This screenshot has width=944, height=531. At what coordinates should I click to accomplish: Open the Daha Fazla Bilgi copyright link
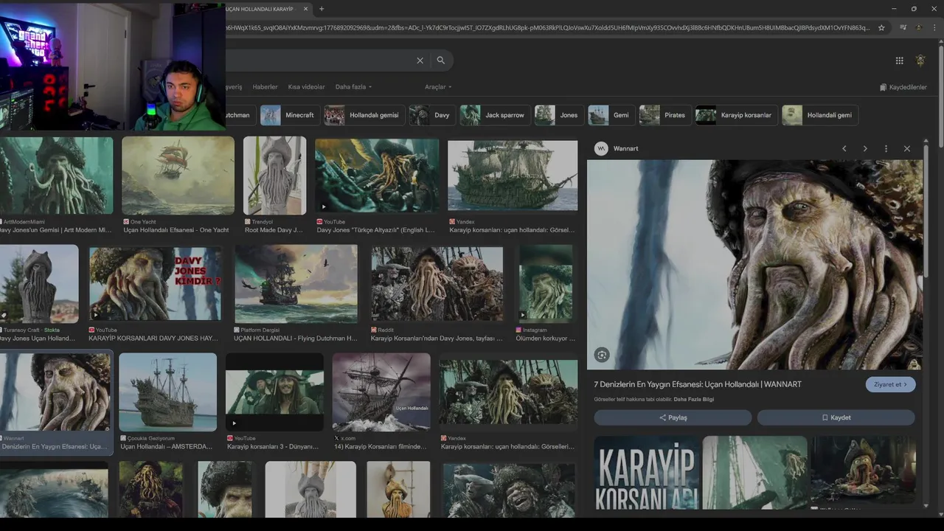693,400
